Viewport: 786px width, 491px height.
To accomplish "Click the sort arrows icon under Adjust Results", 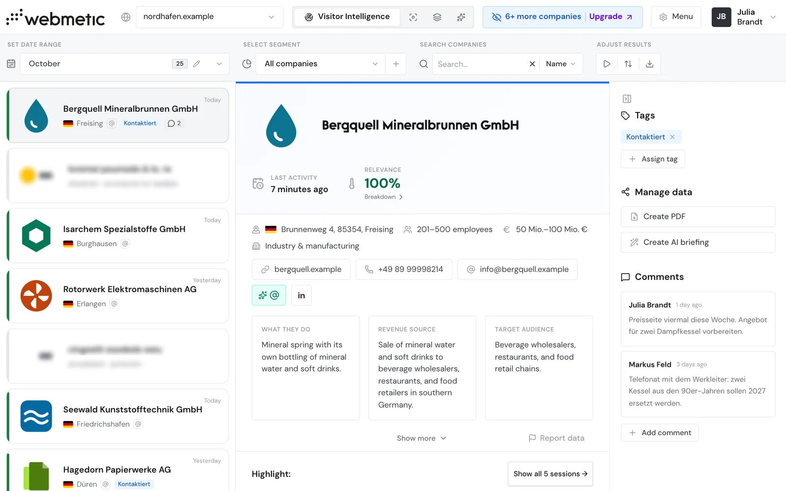I will (628, 64).
